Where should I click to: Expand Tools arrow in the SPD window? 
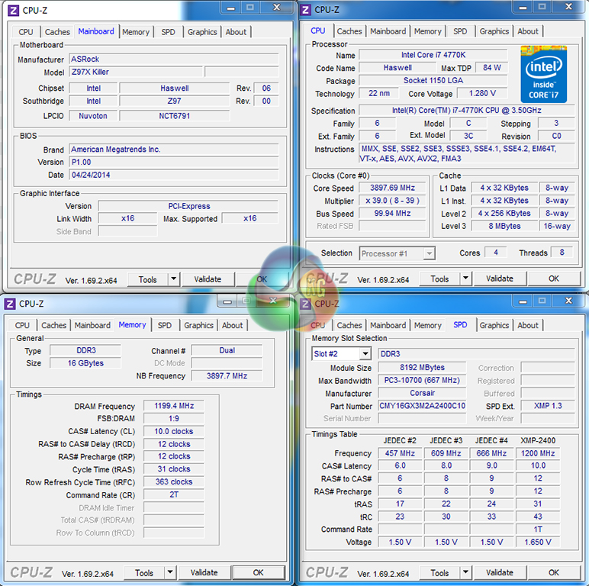[465, 572]
